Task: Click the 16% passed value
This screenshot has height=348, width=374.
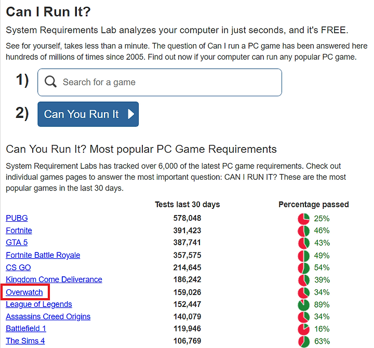Action: pyautogui.click(x=322, y=329)
